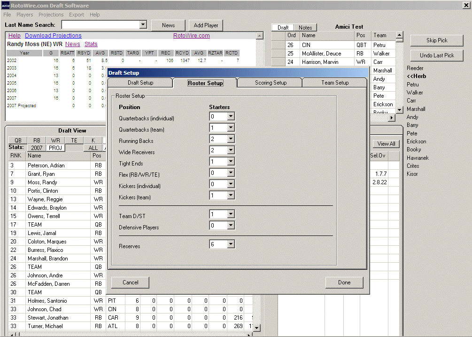Select Turner, Michael in the draft list
This screenshot has width=472, height=337.
[45, 326]
